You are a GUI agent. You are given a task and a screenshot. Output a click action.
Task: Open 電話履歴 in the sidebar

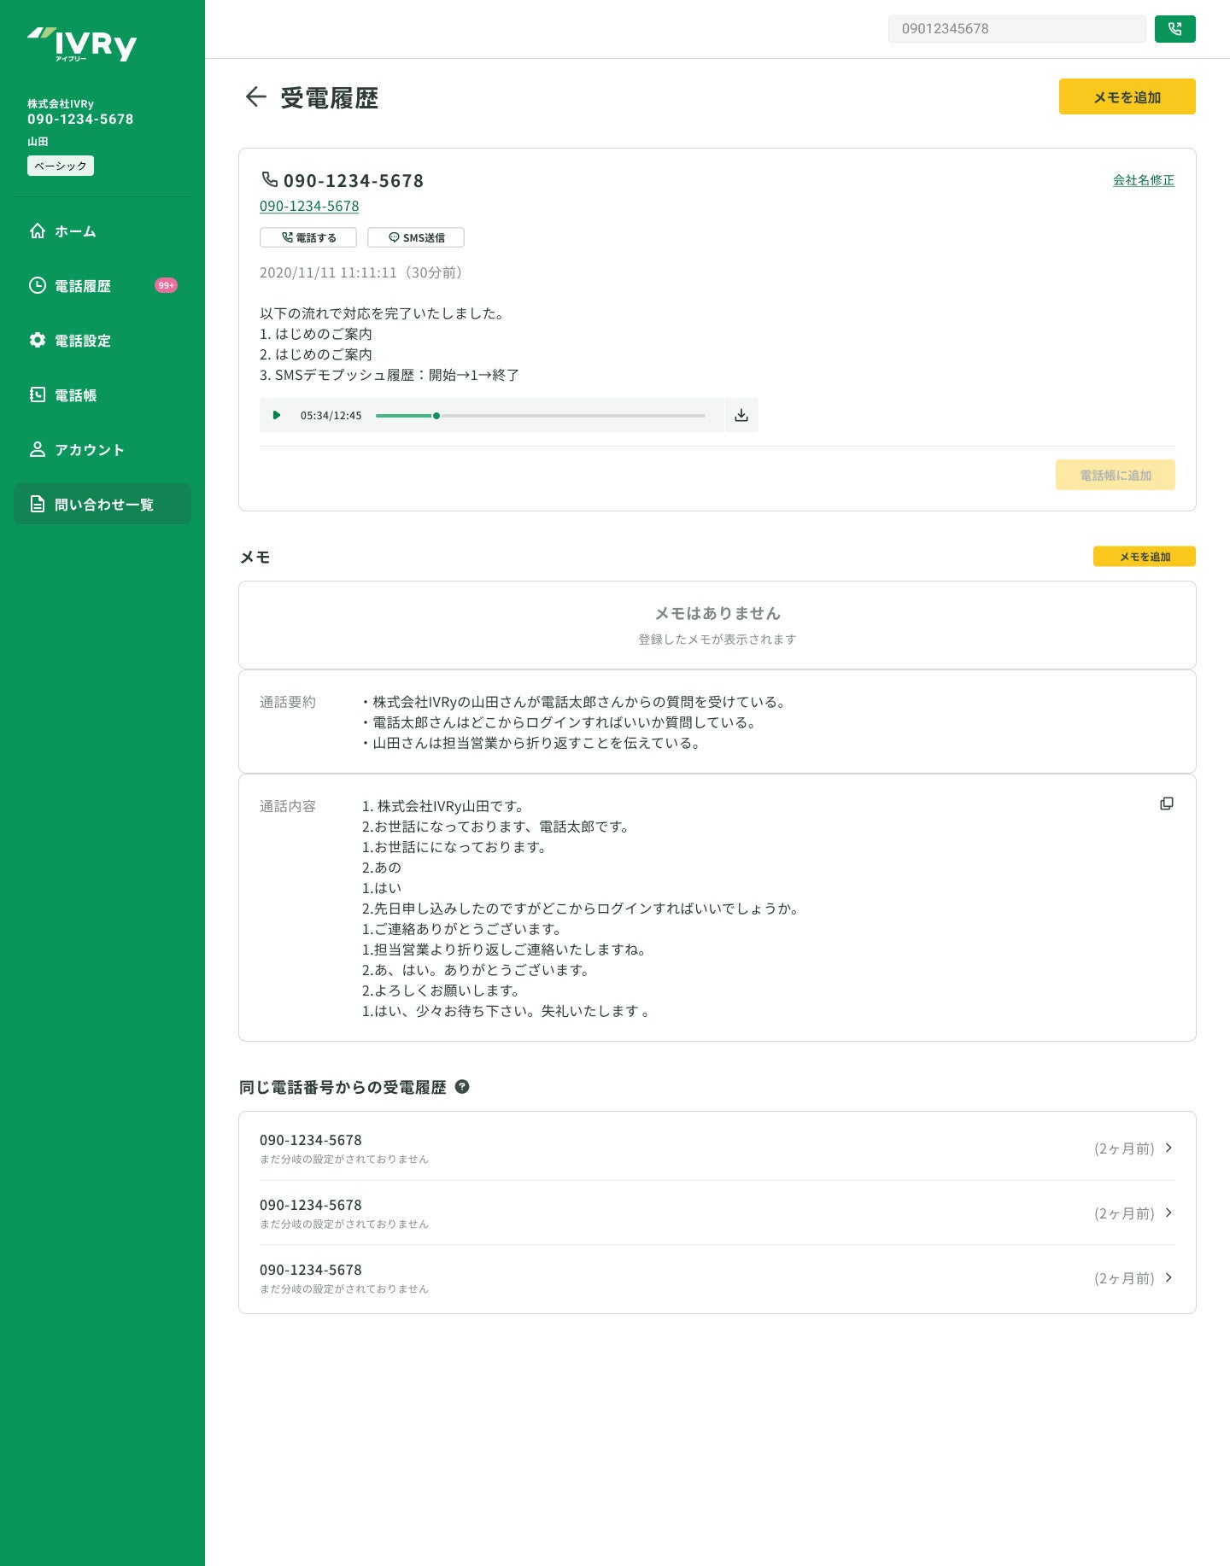[102, 286]
